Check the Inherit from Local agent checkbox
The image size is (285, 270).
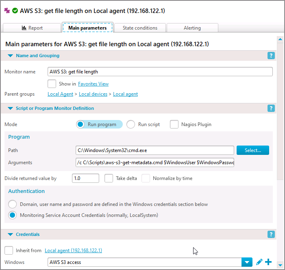[9, 250]
